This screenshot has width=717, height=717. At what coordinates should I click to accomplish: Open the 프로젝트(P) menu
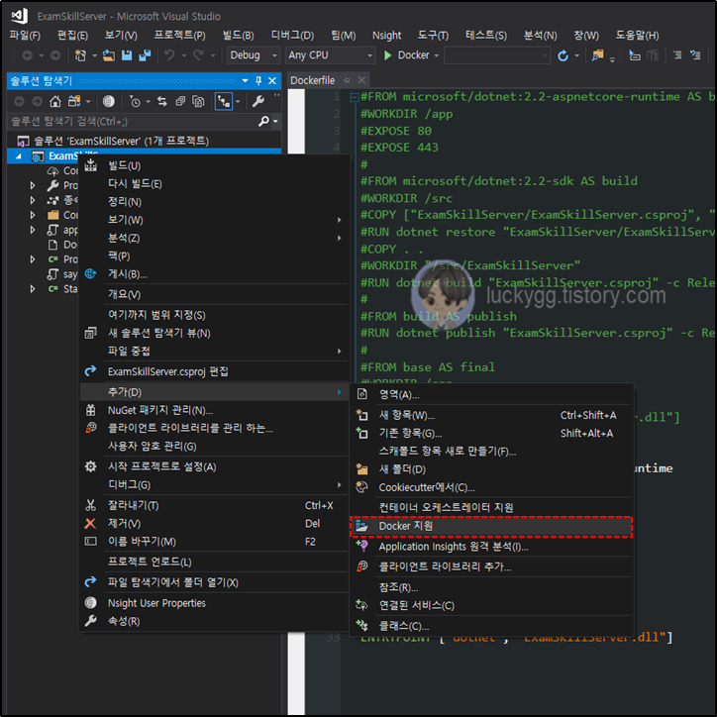[179, 36]
